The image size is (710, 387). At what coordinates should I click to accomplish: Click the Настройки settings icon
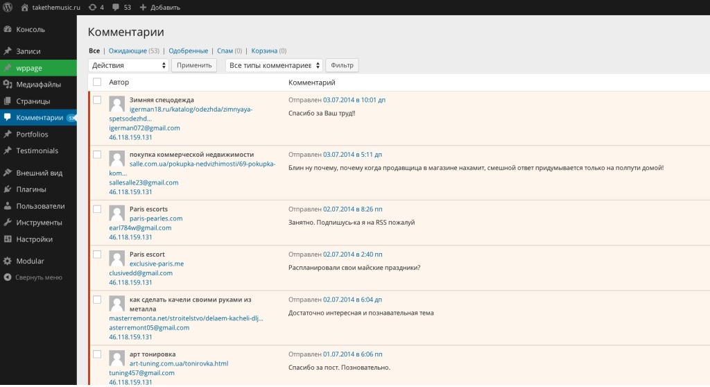click(8, 239)
